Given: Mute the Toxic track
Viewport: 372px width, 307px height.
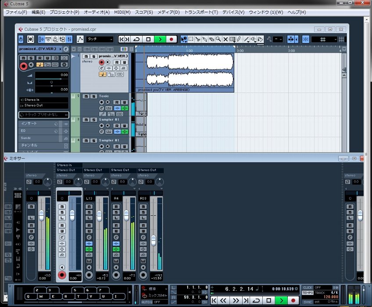Looking at the screenshot, I should pyautogui.click(x=86, y=96).
